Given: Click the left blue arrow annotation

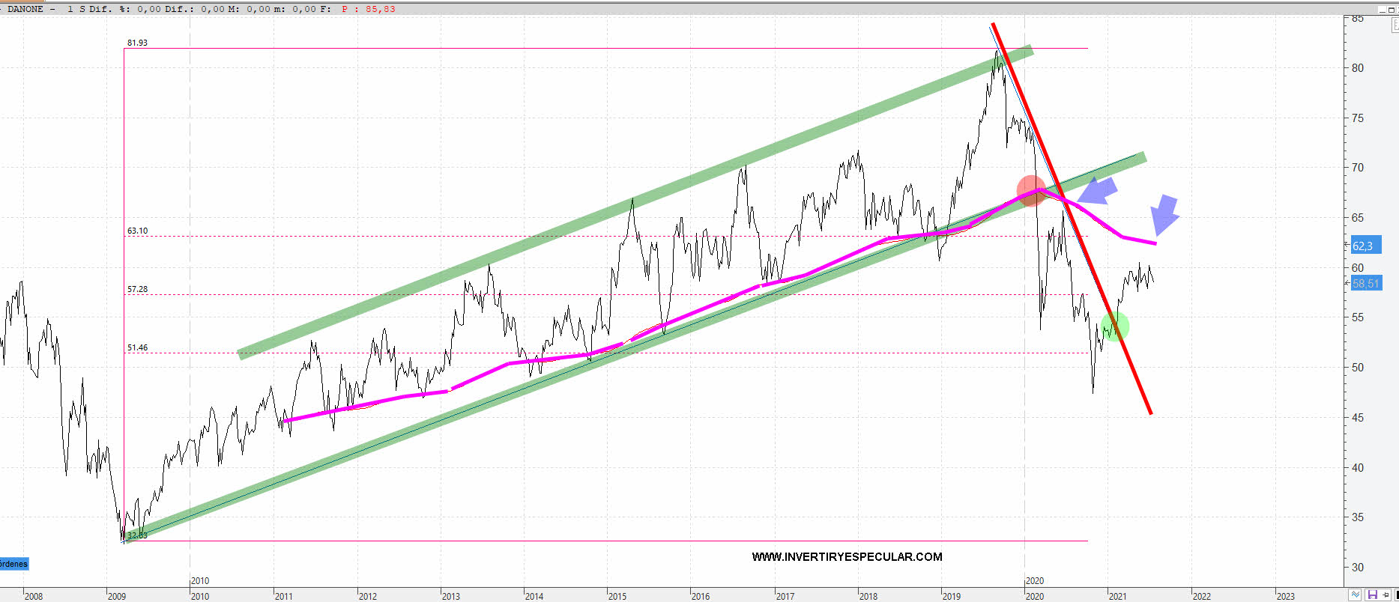Looking at the screenshot, I should pyautogui.click(x=1097, y=192).
